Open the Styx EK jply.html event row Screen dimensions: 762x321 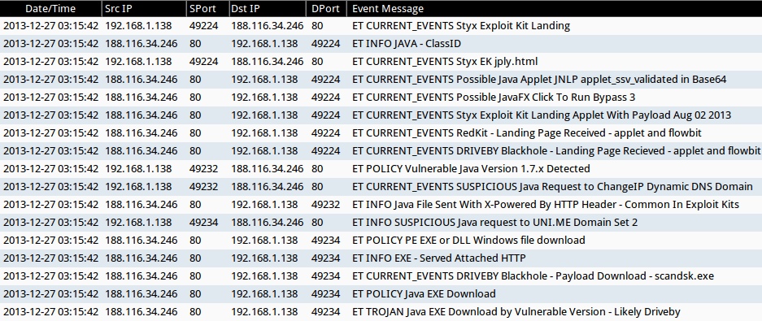(381, 62)
